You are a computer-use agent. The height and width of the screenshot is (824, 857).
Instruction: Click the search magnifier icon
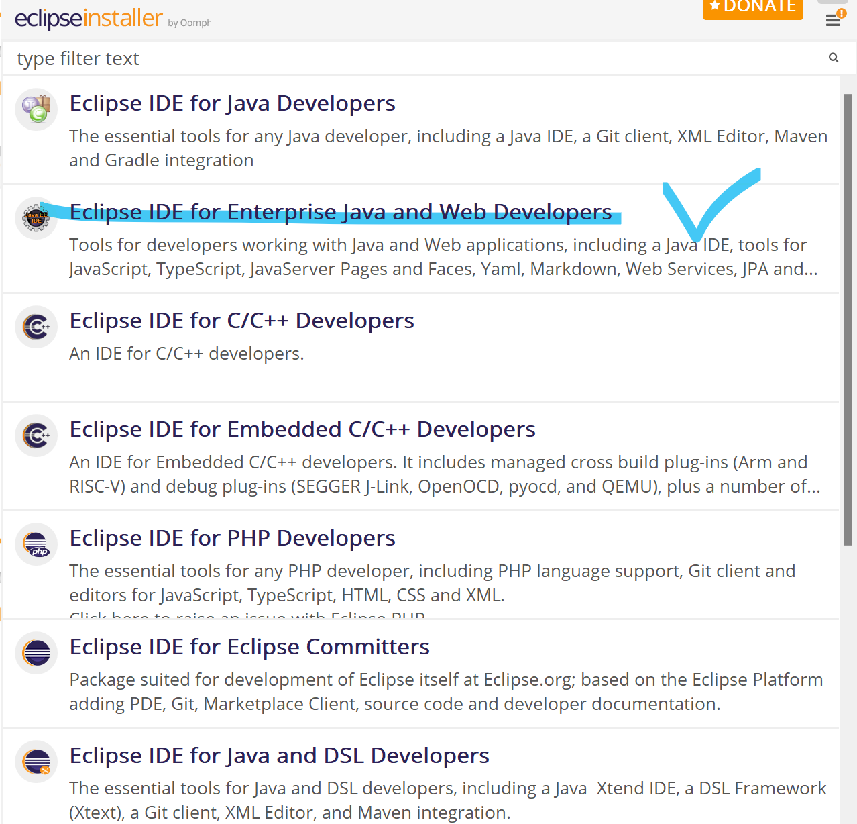(834, 58)
